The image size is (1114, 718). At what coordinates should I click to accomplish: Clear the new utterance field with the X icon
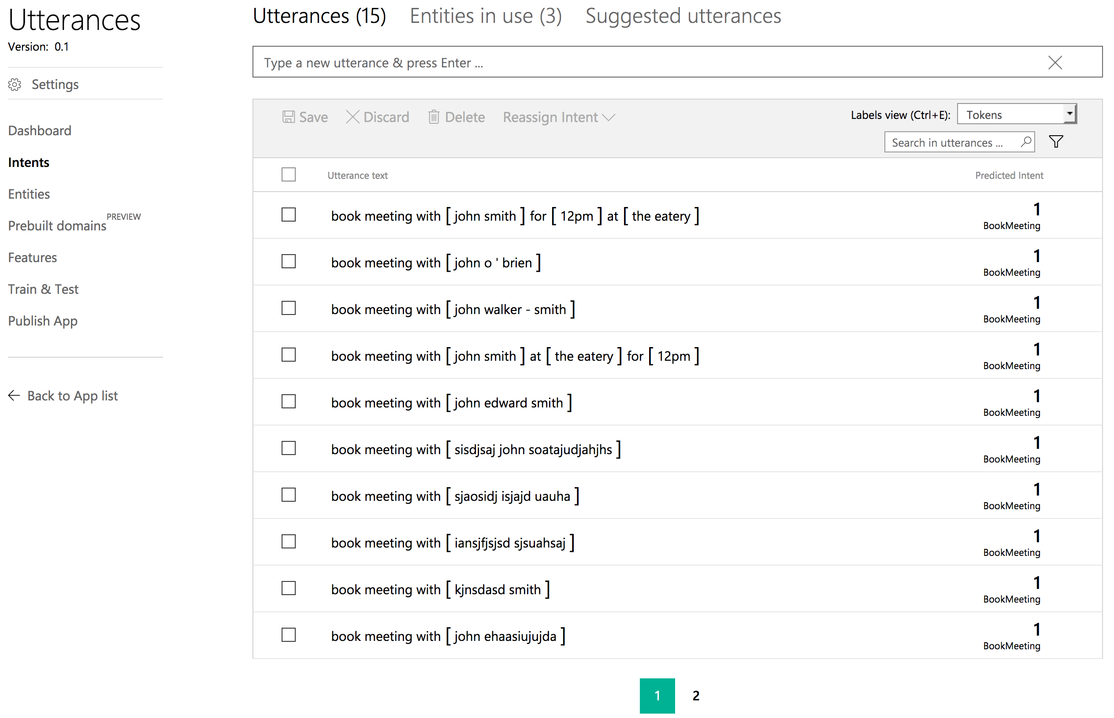point(1055,63)
